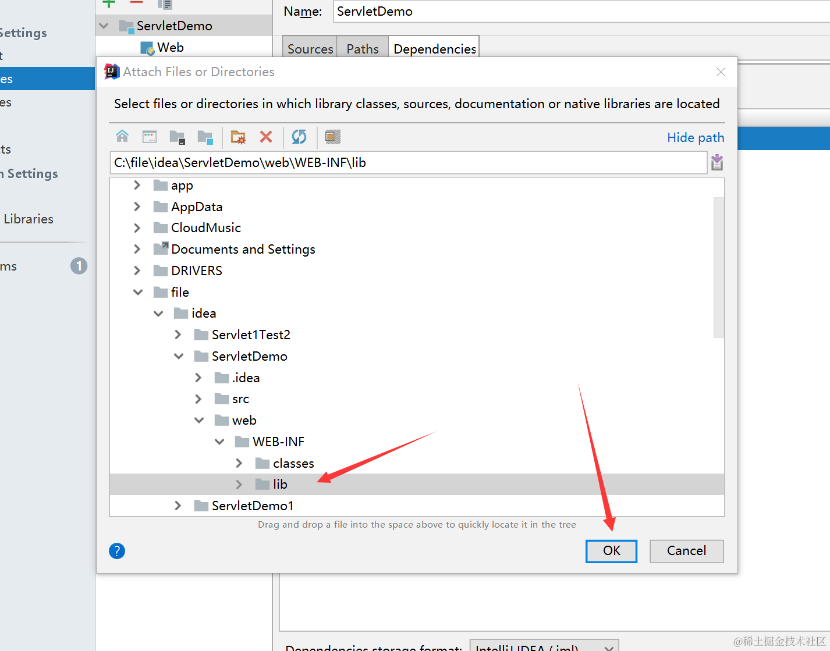Expand the src folder
This screenshot has height=651, width=830.
point(198,399)
